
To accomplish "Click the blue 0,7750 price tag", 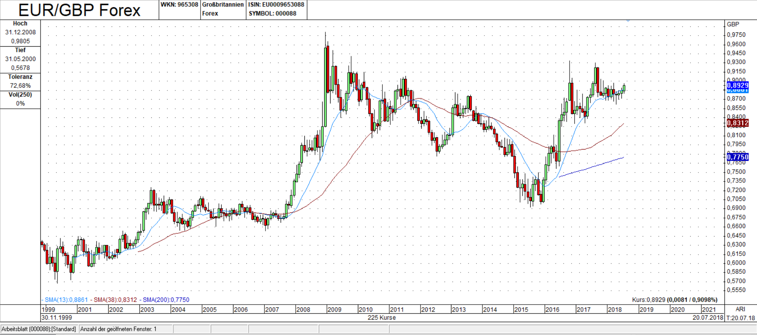I will 738,157.
